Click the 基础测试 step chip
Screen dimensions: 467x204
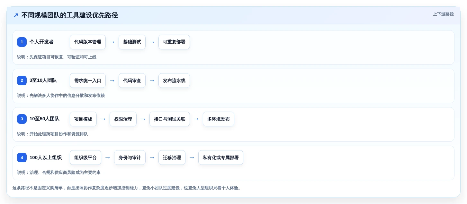click(132, 42)
